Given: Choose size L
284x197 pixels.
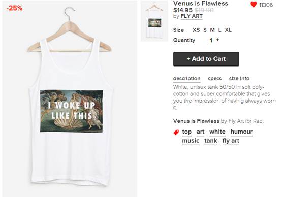Looking at the screenshot, I should [x=219, y=30].
